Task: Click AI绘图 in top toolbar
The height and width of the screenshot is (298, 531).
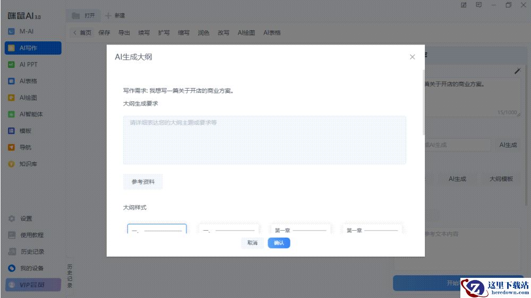Action: tap(246, 33)
